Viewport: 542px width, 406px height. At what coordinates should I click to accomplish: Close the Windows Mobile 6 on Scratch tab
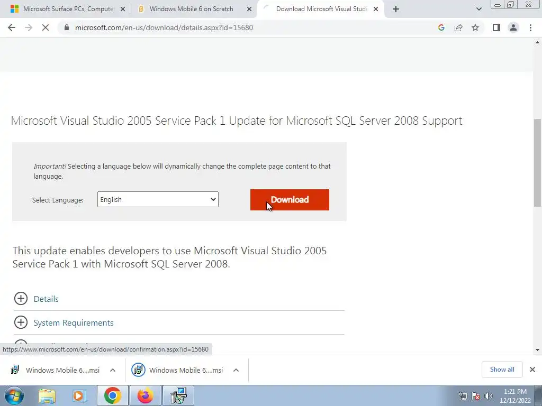(x=249, y=9)
